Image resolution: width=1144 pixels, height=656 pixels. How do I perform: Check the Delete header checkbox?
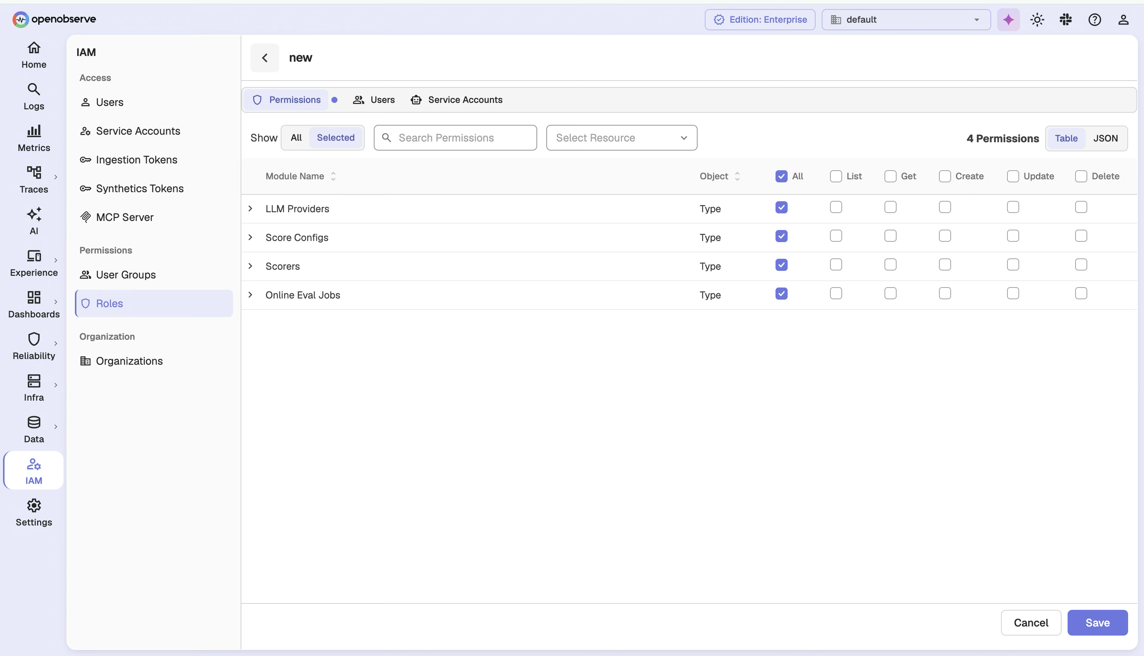[1081, 176]
